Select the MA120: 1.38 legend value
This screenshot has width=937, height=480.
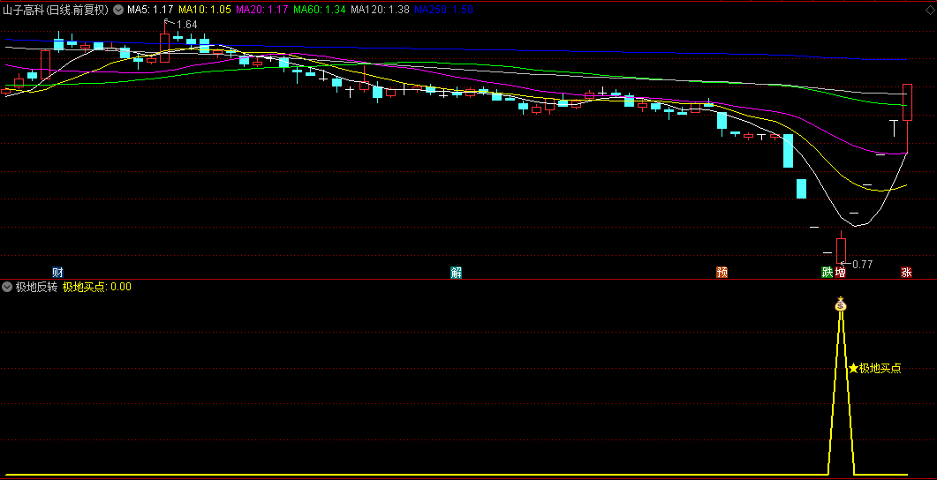click(x=380, y=10)
